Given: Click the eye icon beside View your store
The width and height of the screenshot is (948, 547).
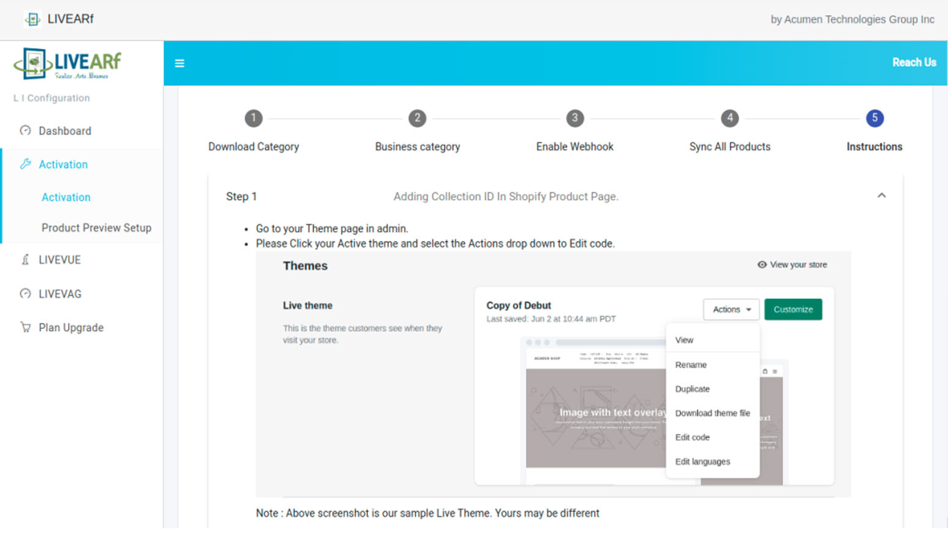Looking at the screenshot, I should [x=762, y=265].
